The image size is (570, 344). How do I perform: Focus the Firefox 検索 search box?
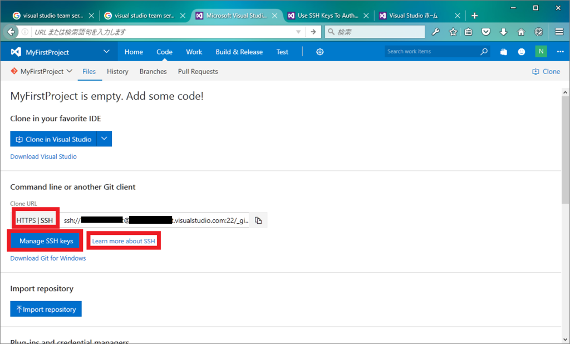click(375, 32)
